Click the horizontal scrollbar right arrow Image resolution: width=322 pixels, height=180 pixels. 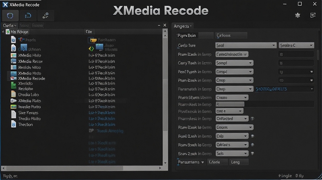[x=160, y=168]
